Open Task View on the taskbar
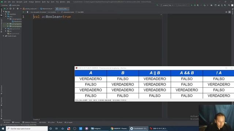This screenshot has width=234, height=131. [57, 128]
